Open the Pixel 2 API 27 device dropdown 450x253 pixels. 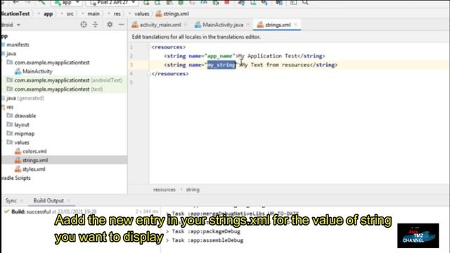pos(112,3)
